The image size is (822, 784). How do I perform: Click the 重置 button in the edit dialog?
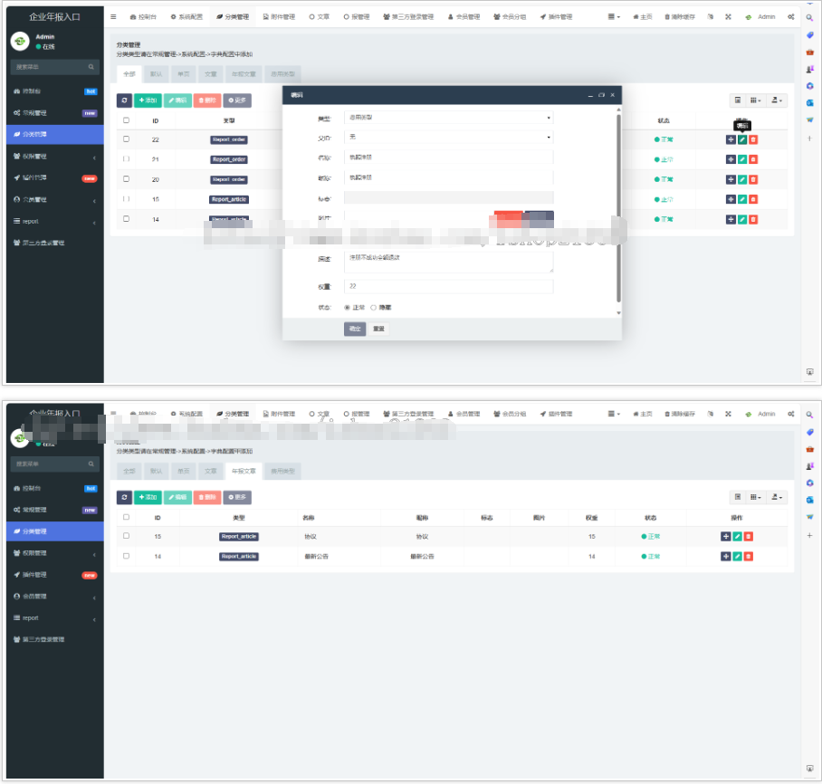(x=378, y=329)
